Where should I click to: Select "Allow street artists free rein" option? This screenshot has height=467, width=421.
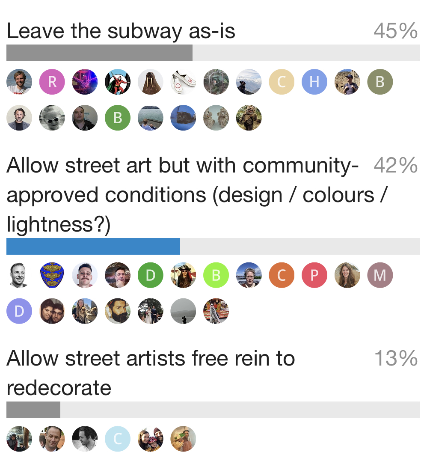pyautogui.click(x=151, y=372)
